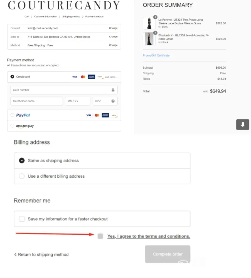Screen dimensions: 251x278
Task: Click the scroll-down arrow button
Action: tap(243, 125)
